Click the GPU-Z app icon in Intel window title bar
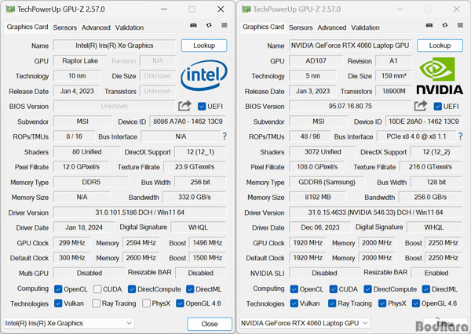471x334 pixels. click(10, 9)
